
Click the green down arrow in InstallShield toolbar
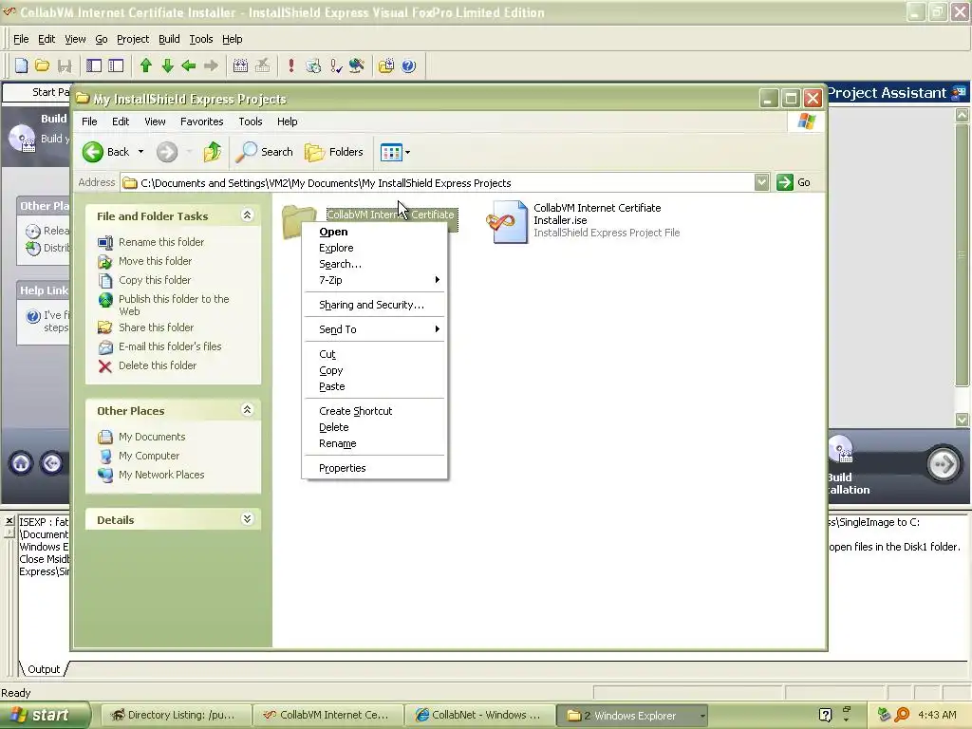[x=167, y=65]
